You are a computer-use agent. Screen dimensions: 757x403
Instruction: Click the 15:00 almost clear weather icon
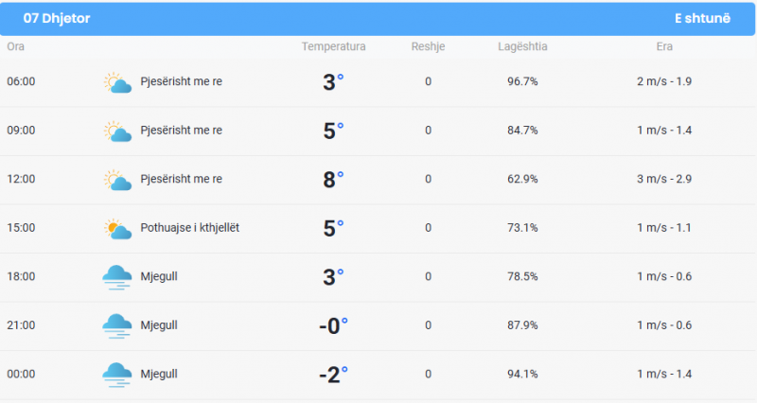click(x=117, y=229)
